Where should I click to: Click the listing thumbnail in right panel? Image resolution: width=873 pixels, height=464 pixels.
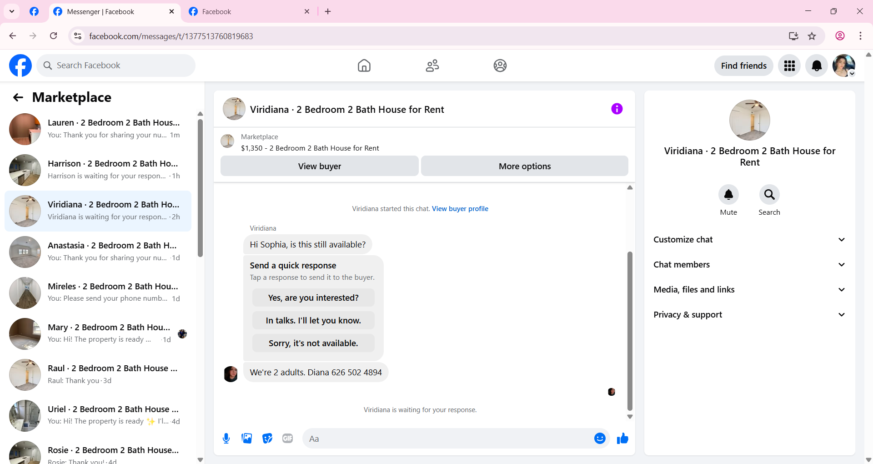(x=749, y=120)
